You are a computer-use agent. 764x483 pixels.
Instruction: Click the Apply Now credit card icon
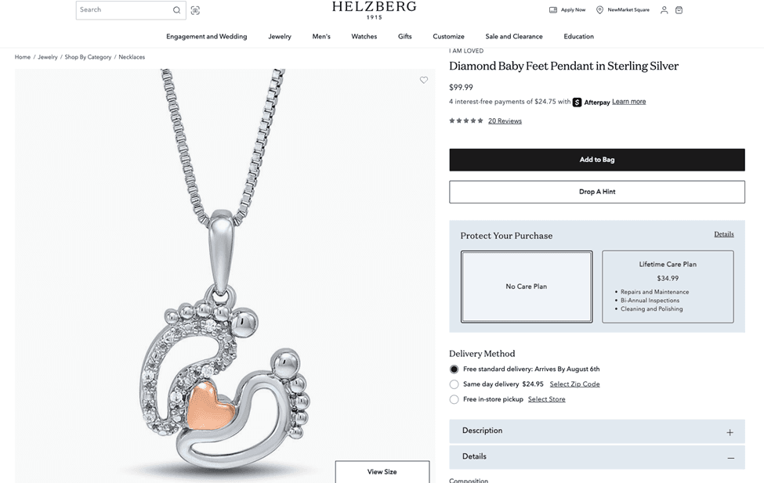coord(553,9)
